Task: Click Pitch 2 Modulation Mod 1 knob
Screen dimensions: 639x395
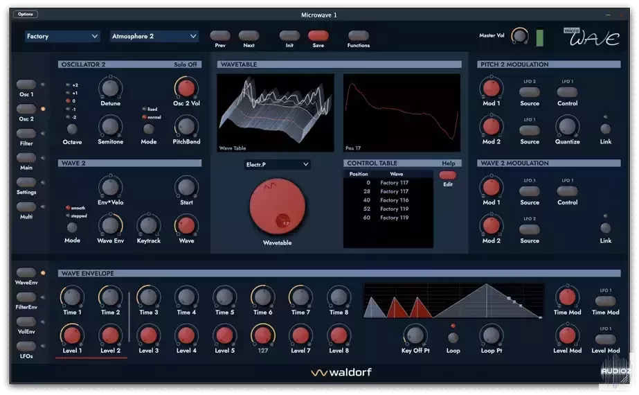Action: [x=491, y=88]
